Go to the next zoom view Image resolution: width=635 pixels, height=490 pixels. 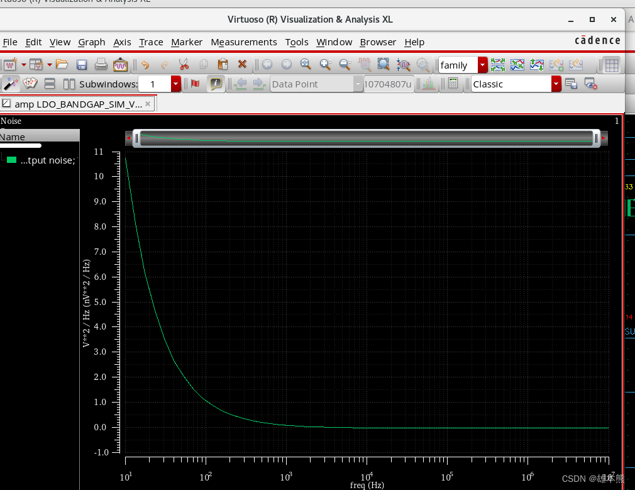tap(286, 64)
